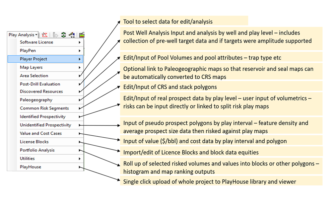Click the red polygon select toolbar icon

click(x=44, y=34)
